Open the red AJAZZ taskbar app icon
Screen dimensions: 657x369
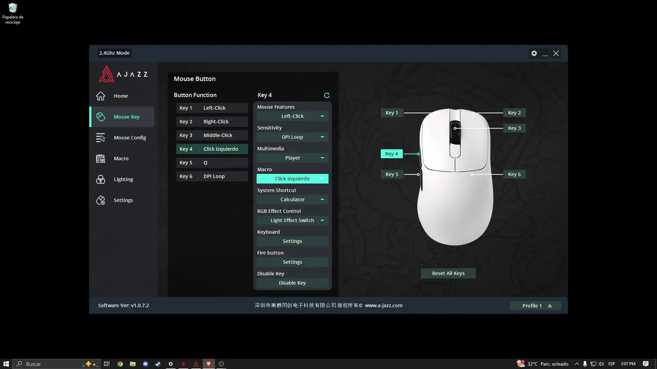(x=196, y=364)
